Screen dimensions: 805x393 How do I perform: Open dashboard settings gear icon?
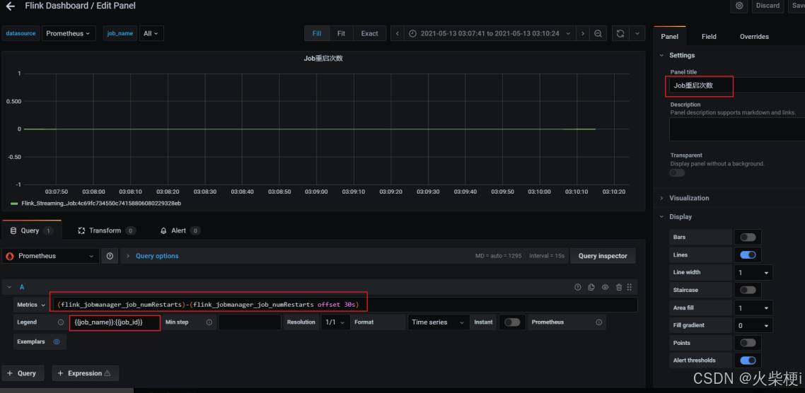coord(739,6)
